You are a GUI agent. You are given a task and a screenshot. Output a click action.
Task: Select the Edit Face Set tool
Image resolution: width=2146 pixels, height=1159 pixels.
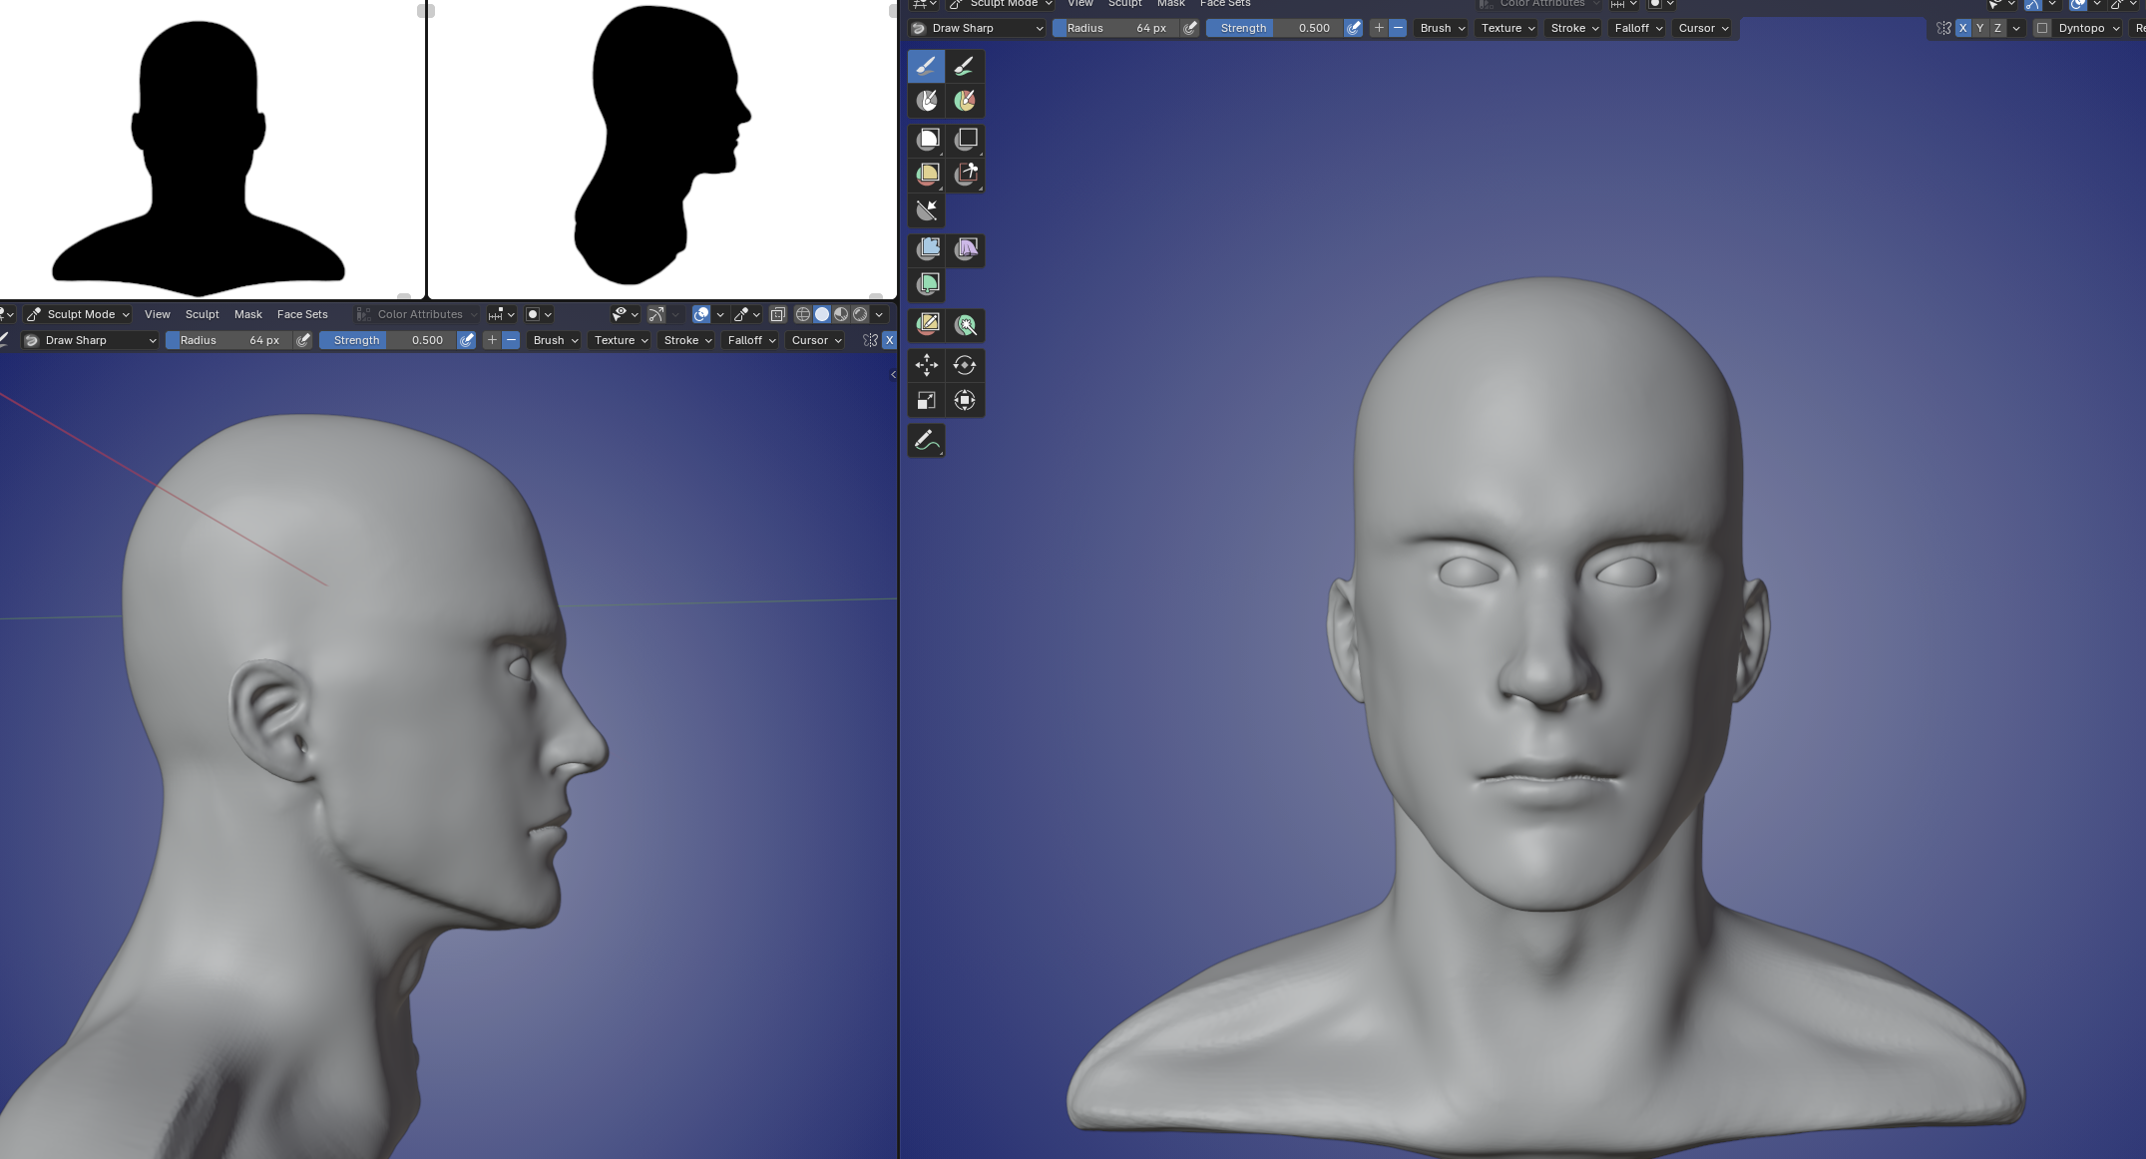(x=927, y=324)
